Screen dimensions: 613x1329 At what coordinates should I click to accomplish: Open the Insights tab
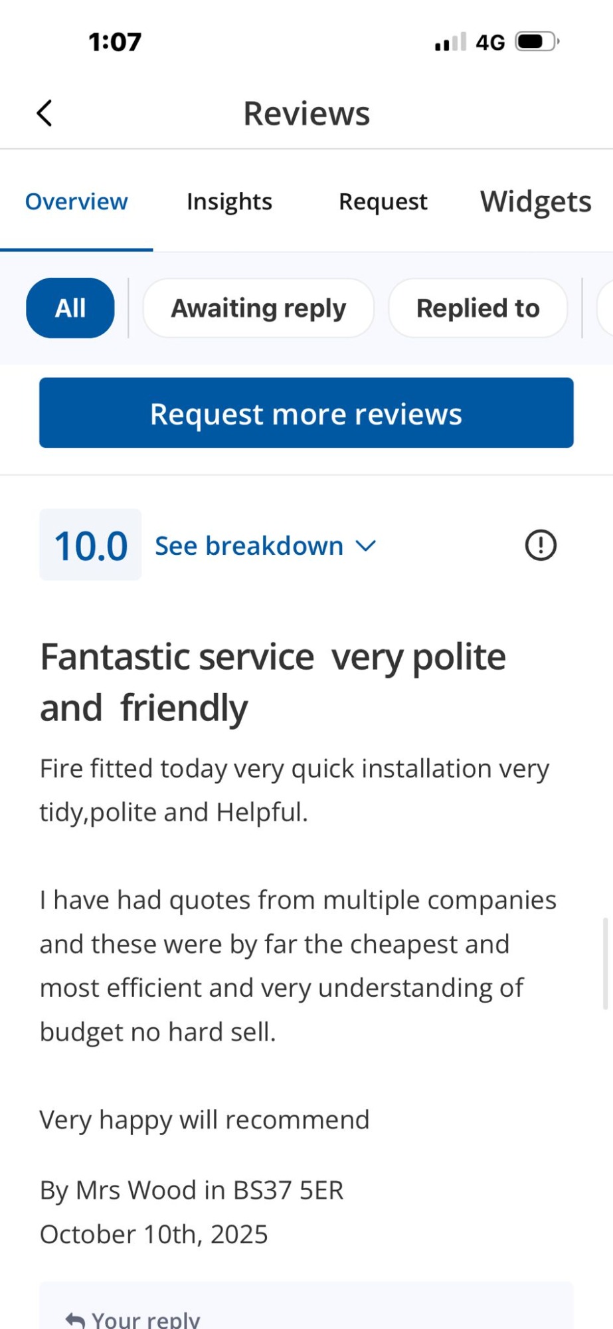[229, 202]
